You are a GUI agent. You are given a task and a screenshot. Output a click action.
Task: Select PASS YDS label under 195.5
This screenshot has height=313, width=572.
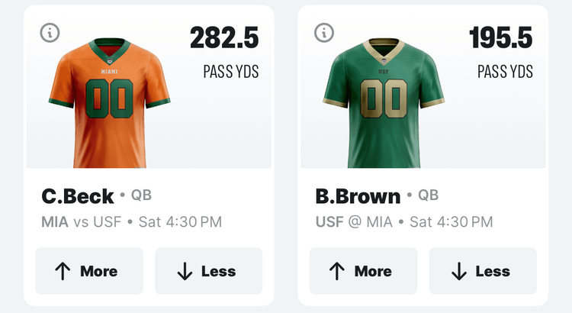505,72
